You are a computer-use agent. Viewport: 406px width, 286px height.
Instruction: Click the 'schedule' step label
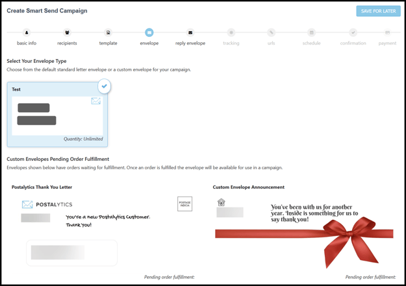(312, 43)
